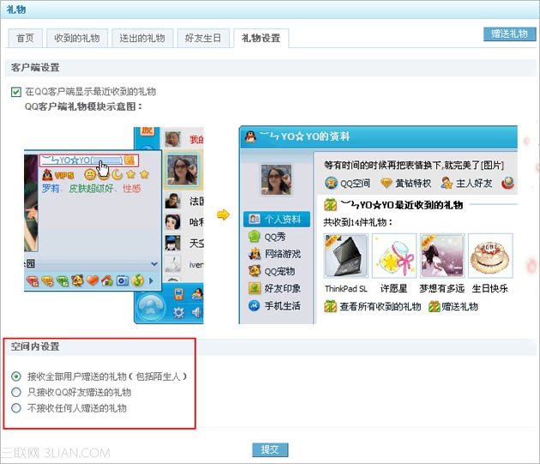Click the selected contact avatar with sunglasses

pyautogui.click(x=183, y=170)
